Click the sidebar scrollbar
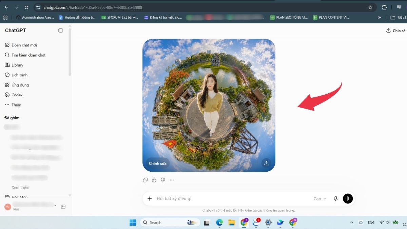 pos(70,52)
